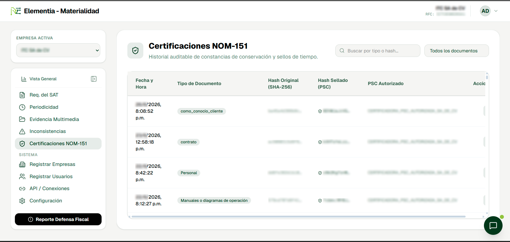510x242 pixels.
Task: Click the table vertical scrollbar thumb
Action: point(487,77)
